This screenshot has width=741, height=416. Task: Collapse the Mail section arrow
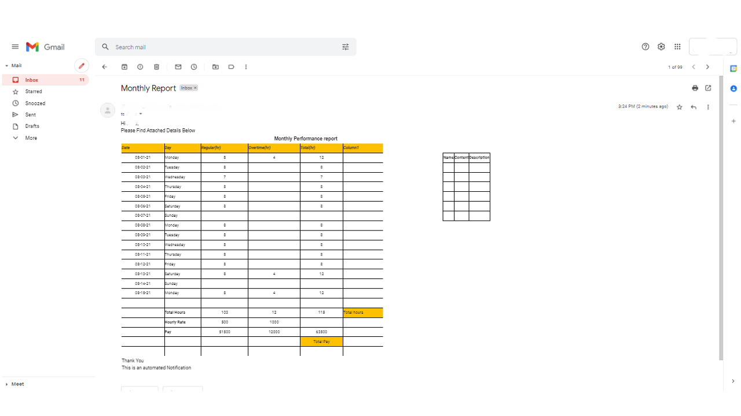tap(6, 66)
